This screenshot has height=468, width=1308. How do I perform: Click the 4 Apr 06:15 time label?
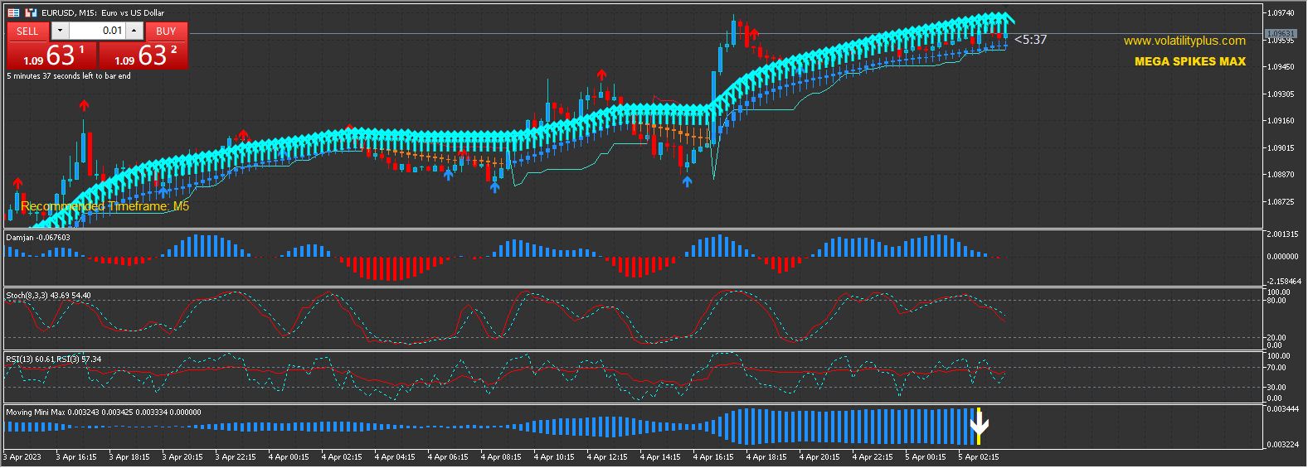pos(448,457)
